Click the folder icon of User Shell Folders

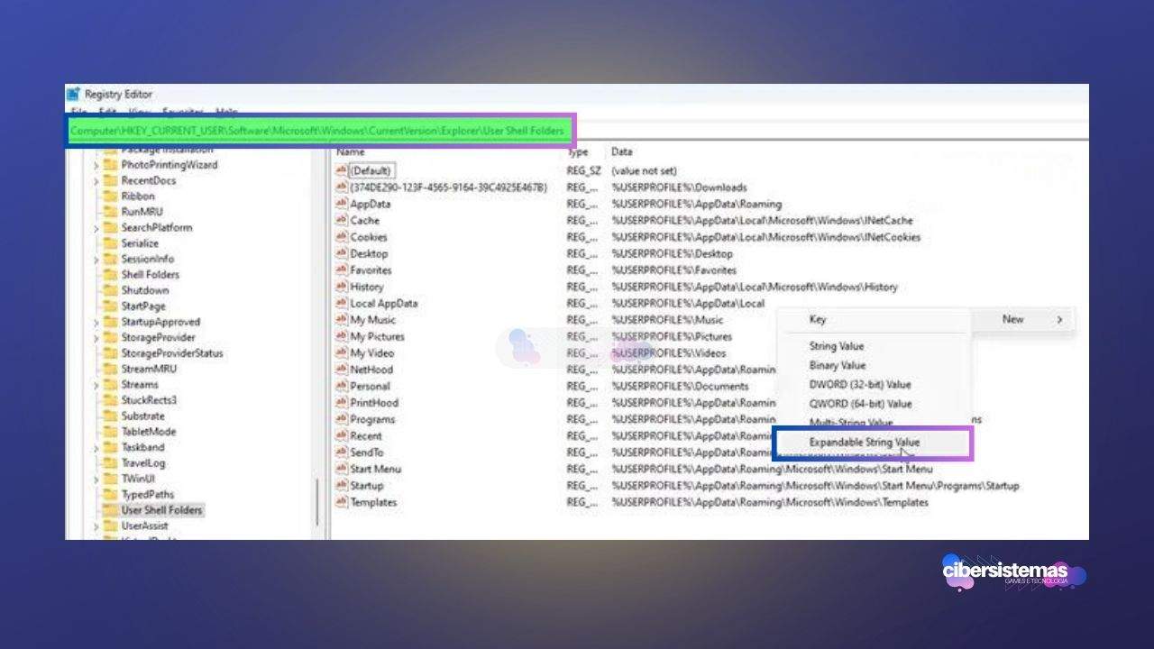pyautogui.click(x=110, y=510)
